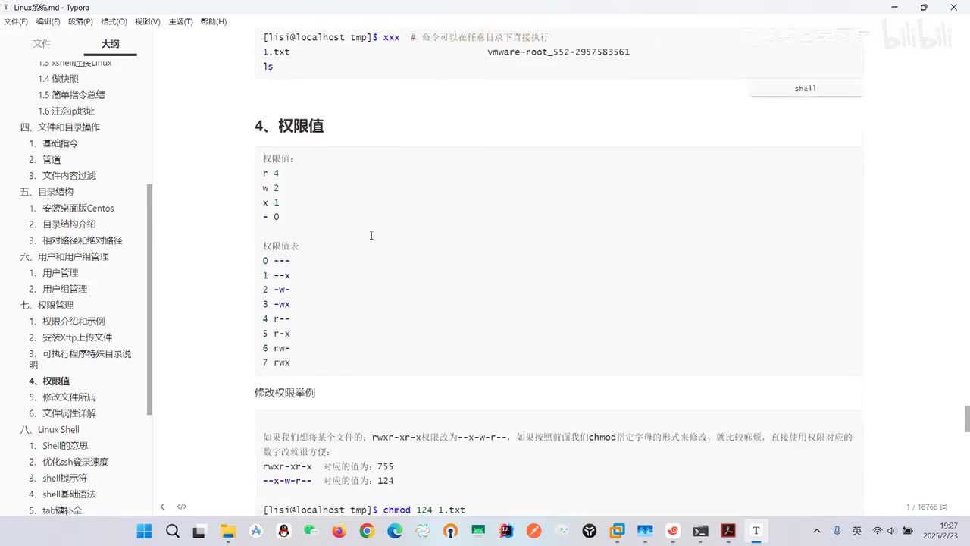Image resolution: width=970 pixels, height=546 pixels.
Task: Go to outline item 6、文件属性详解
Action: pos(62,413)
